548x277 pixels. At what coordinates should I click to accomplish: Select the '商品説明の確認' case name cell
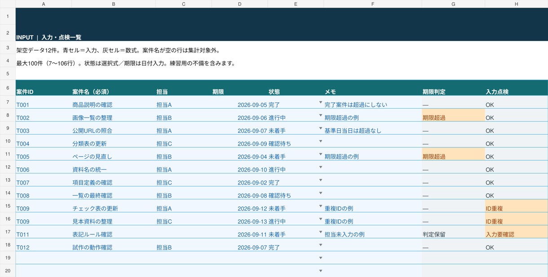click(x=114, y=102)
